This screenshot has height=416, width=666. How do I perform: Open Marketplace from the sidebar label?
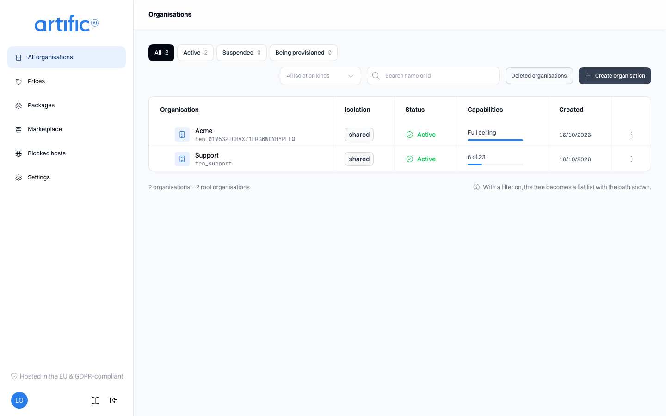tap(45, 129)
